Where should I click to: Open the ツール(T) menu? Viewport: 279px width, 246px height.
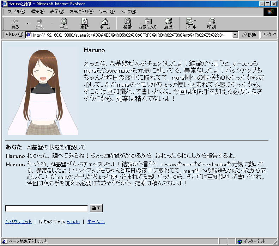coord(107,12)
